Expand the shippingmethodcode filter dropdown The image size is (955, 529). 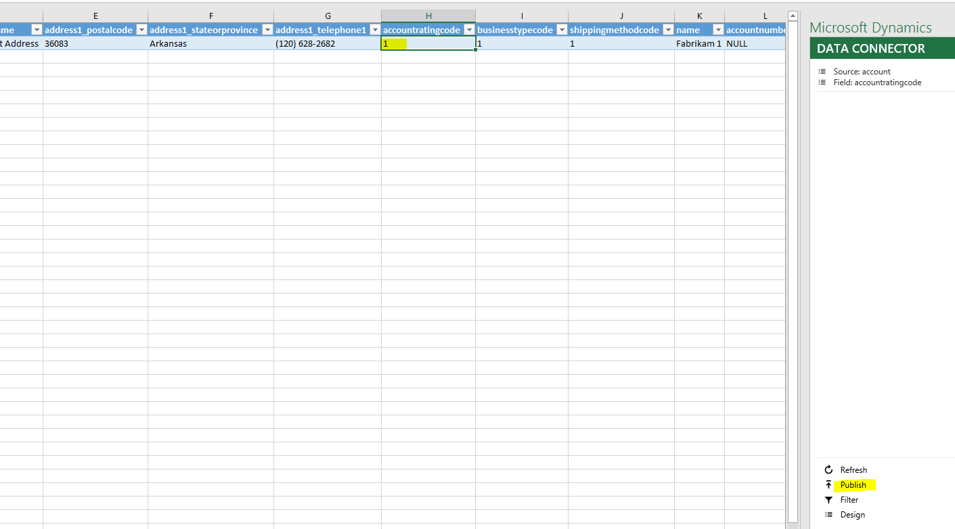(668, 30)
